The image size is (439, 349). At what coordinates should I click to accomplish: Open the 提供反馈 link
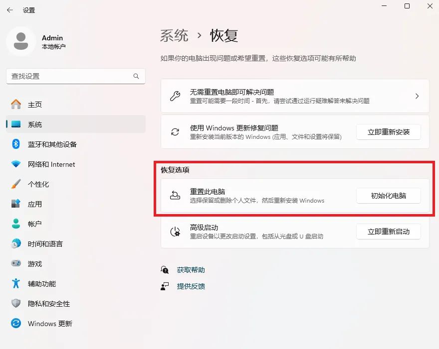point(191,286)
